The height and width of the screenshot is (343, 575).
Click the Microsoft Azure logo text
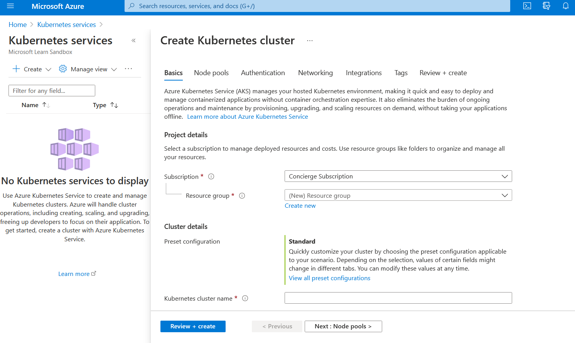58,6
